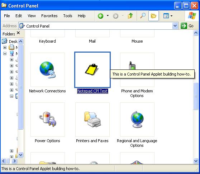
Task: Click the folder tree vertical scrollbar thumb
Action: [21, 87]
